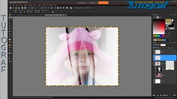Switch to the Edit workspace tab

(x=103, y=3)
